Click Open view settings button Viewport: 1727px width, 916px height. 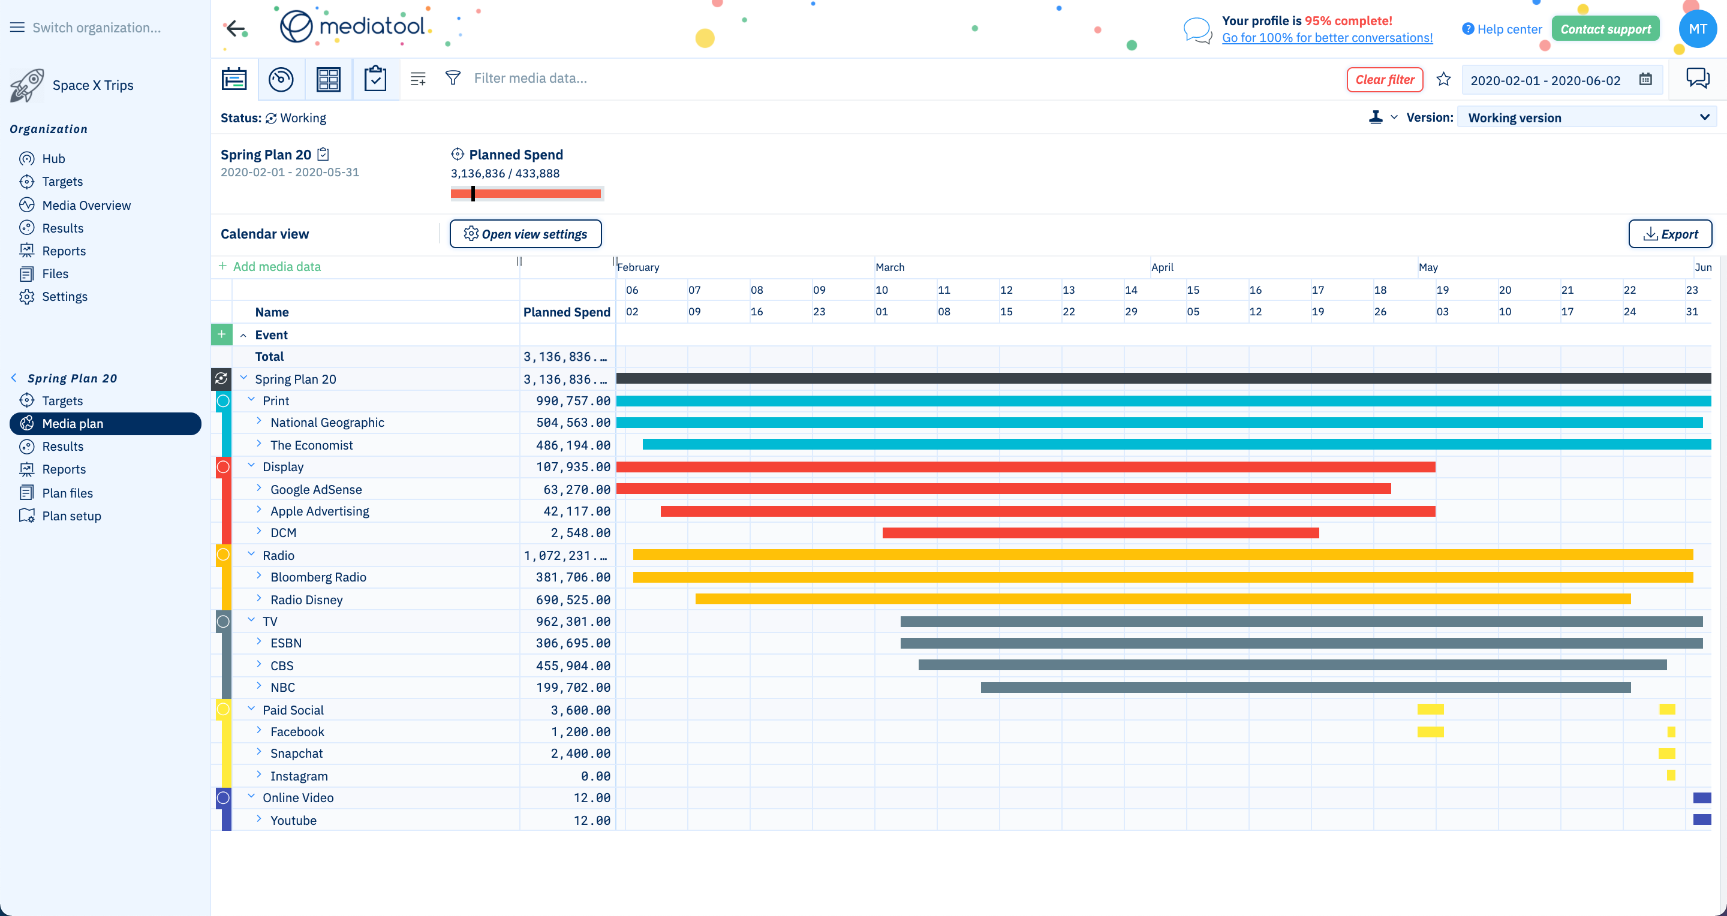(x=525, y=234)
